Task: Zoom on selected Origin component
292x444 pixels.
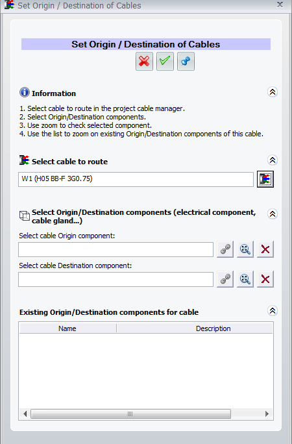Action: (x=245, y=249)
